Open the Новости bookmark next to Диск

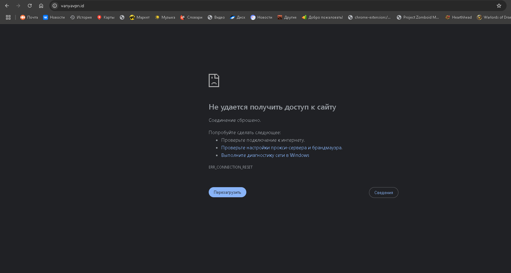click(x=262, y=17)
